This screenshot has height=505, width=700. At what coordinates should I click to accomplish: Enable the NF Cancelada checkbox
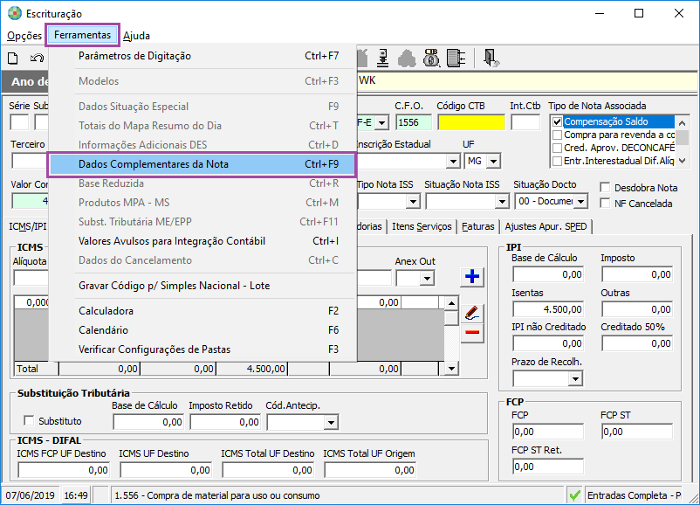[605, 203]
